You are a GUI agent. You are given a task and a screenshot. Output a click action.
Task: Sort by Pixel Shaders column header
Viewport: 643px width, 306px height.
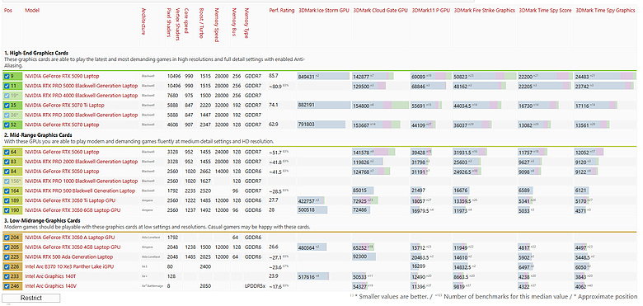[168, 22]
